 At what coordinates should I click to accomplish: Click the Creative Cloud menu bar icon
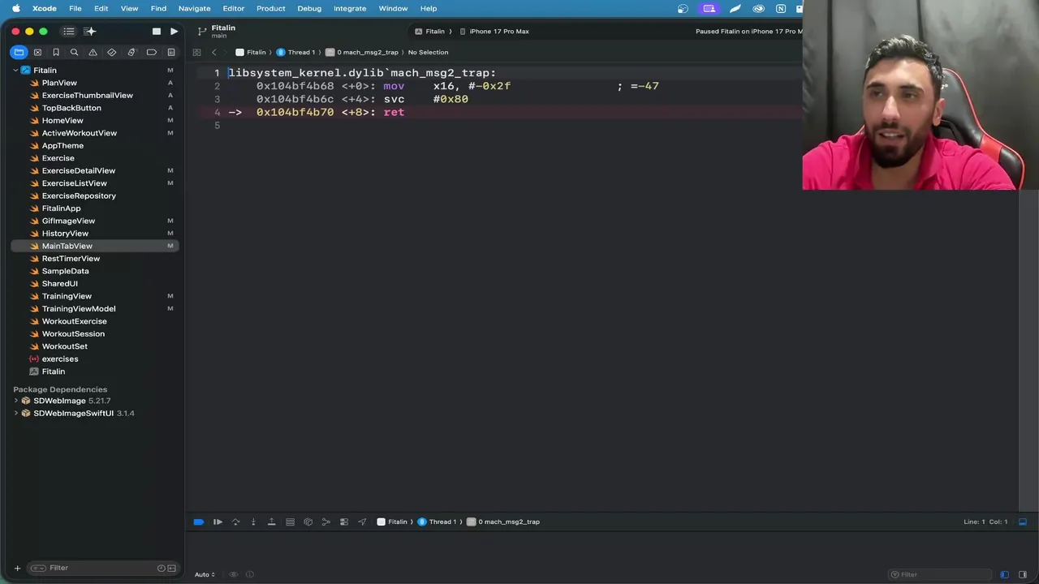[759, 8]
